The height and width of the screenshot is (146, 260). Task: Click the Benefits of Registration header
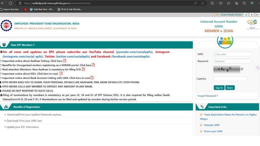27,107
